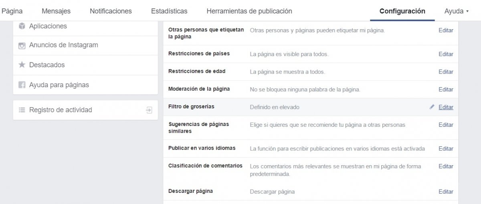Click the gray 'Descargar página' description text

[272, 192]
